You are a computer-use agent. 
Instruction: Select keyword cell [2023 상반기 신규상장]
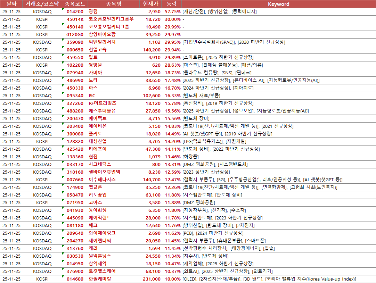coord(206,172)
